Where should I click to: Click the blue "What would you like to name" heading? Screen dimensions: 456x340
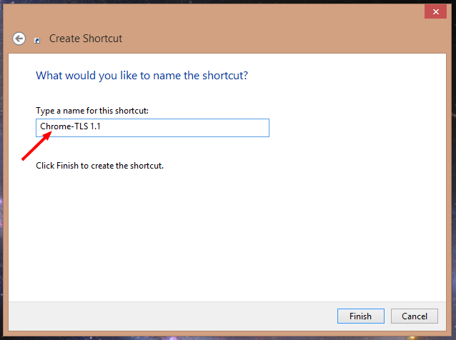142,75
